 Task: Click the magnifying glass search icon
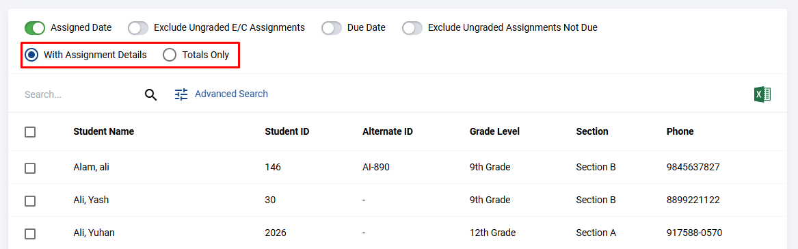tap(150, 94)
